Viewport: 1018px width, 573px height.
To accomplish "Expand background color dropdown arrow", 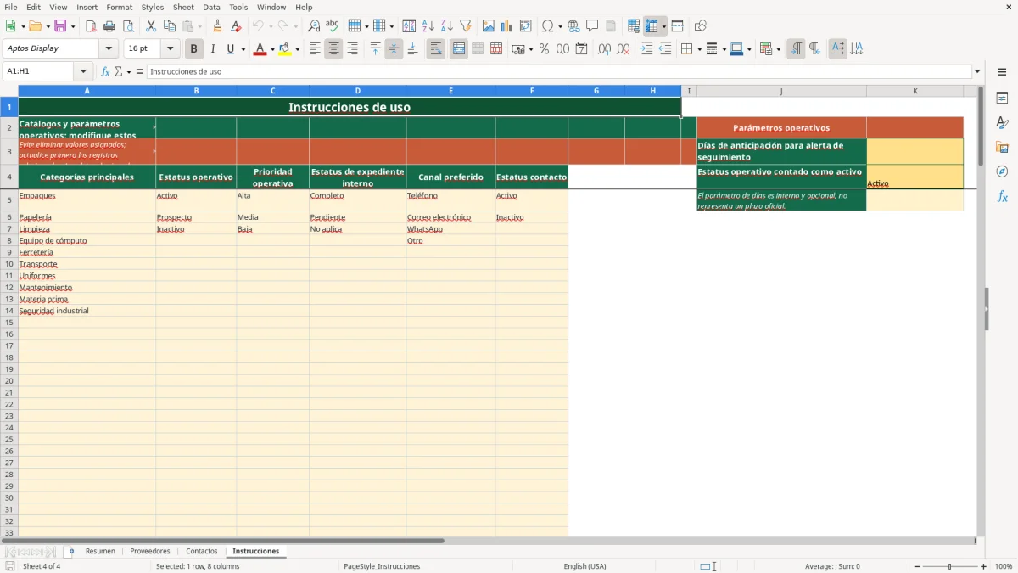I will 297,49.
